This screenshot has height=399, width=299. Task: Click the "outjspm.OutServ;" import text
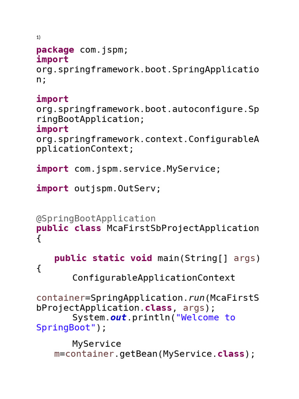click(118, 189)
